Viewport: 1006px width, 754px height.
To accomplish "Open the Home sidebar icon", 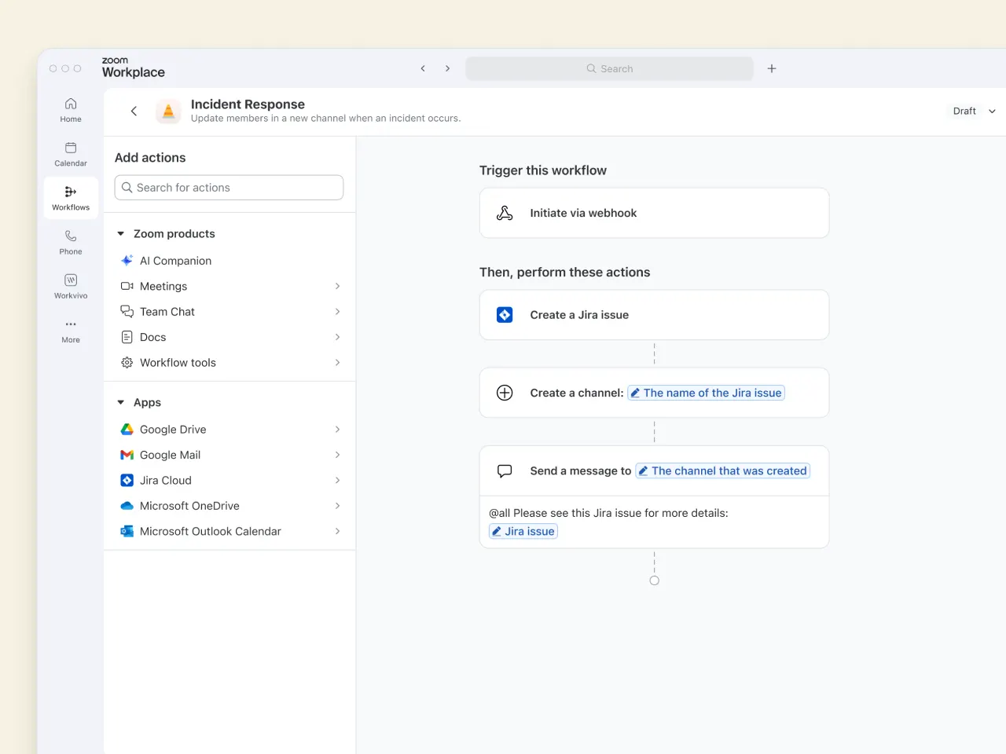I will 71,109.
